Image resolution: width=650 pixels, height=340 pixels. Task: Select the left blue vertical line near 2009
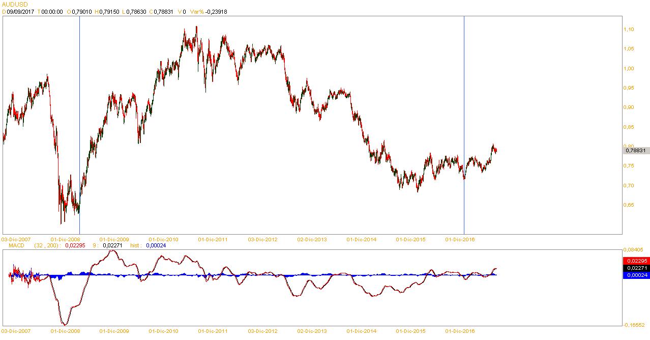(x=79, y=125)
